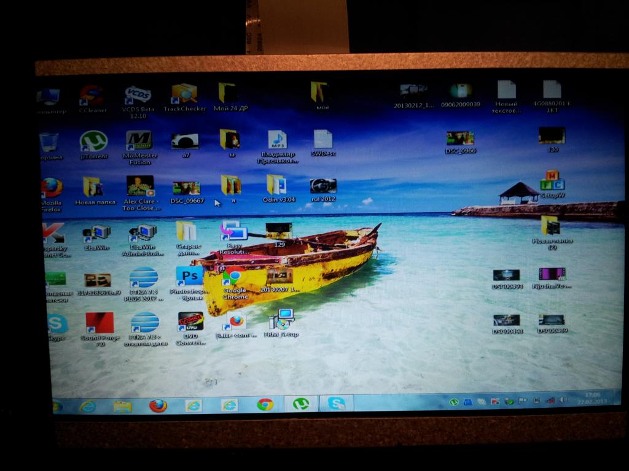Click the volume speaker tray icon

(x=563, y=400)
